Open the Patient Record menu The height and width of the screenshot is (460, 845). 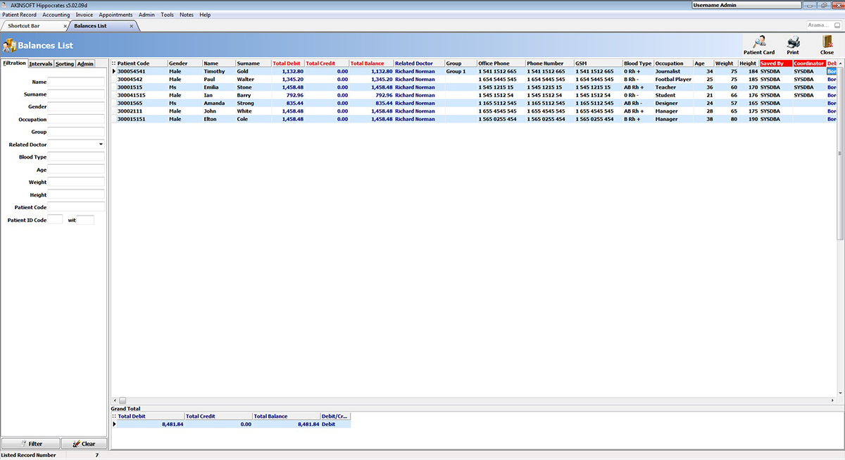20,15
